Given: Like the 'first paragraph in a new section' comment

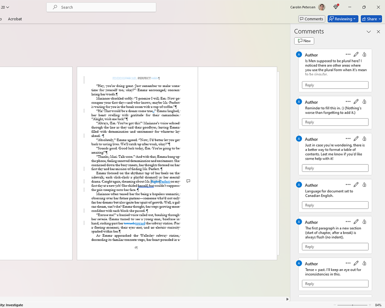Looking at the screenshot, I should tap(364, 221).
